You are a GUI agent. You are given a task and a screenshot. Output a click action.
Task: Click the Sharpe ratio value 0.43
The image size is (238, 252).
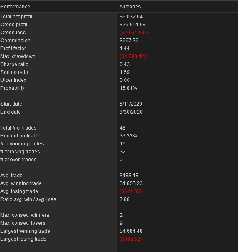[x=125, y=64]
